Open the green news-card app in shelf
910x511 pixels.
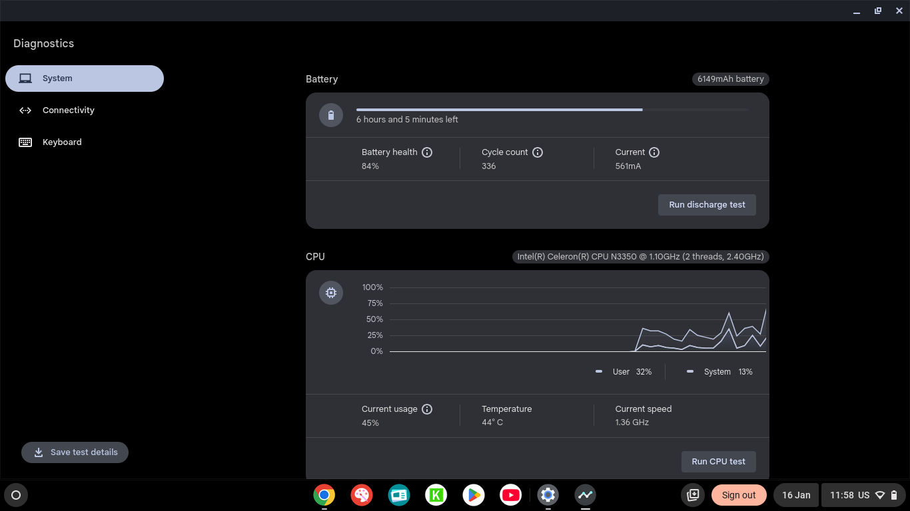click(399, 495)
